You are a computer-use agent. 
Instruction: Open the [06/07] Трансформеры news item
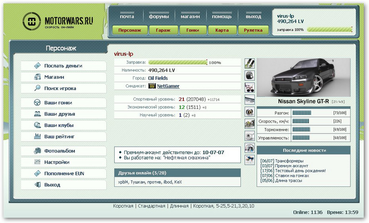pyautogui.click(x=282, y=161)
